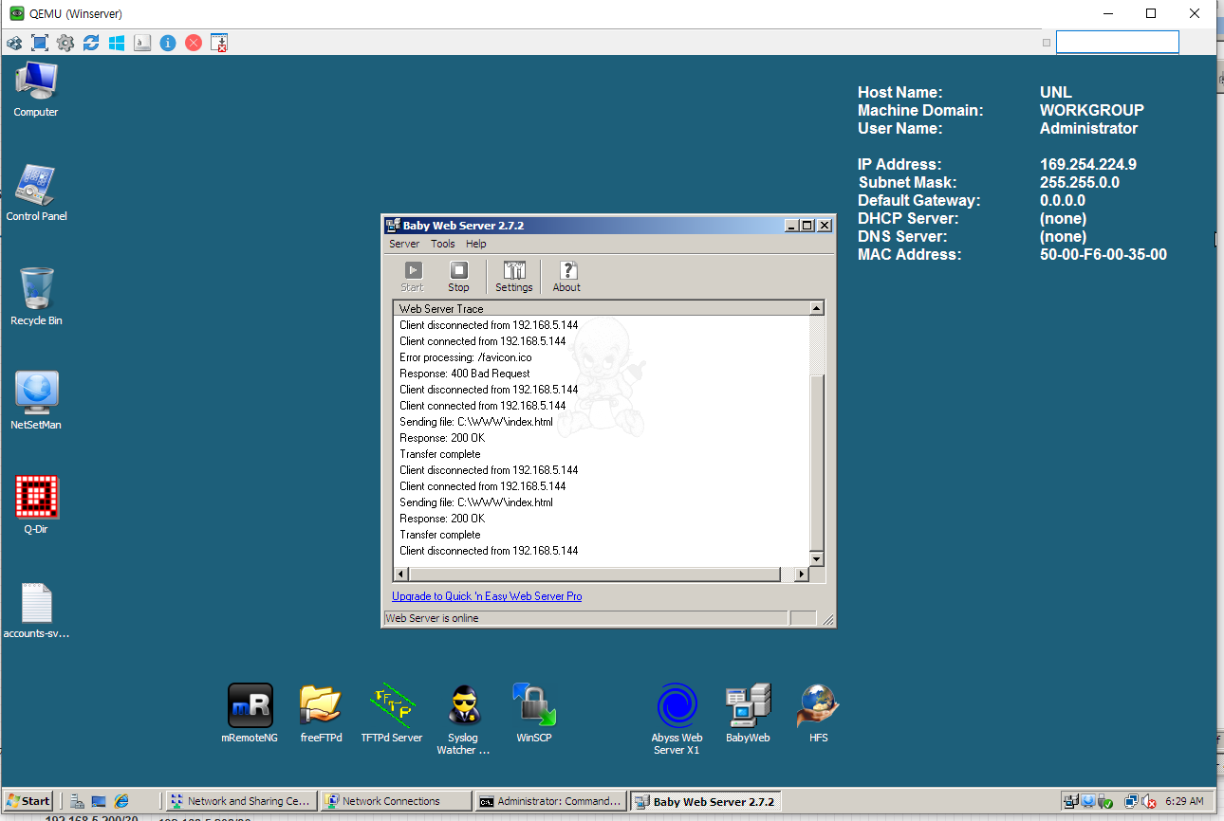Image resolution: width=1224 pixels, height=821 pixels.
Task: Open the Help menu
Action: point(476,244)
